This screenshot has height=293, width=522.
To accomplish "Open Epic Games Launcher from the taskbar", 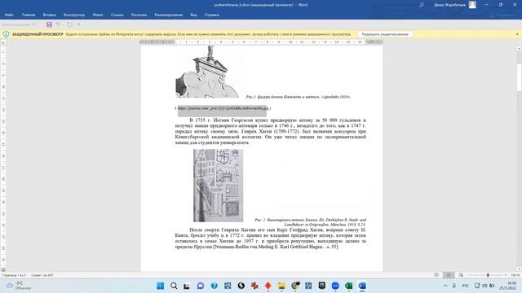I will point(322,286).
